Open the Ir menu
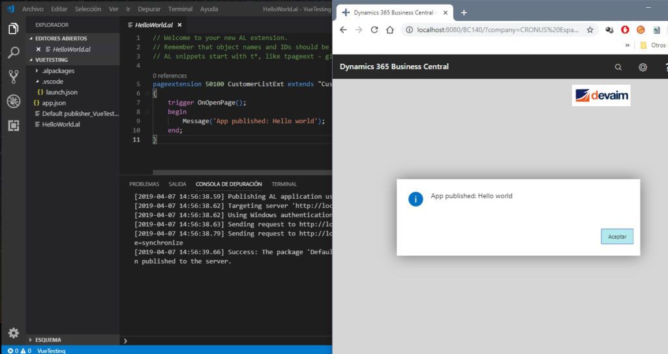The image size is (668, 354). tap(129, 9)
